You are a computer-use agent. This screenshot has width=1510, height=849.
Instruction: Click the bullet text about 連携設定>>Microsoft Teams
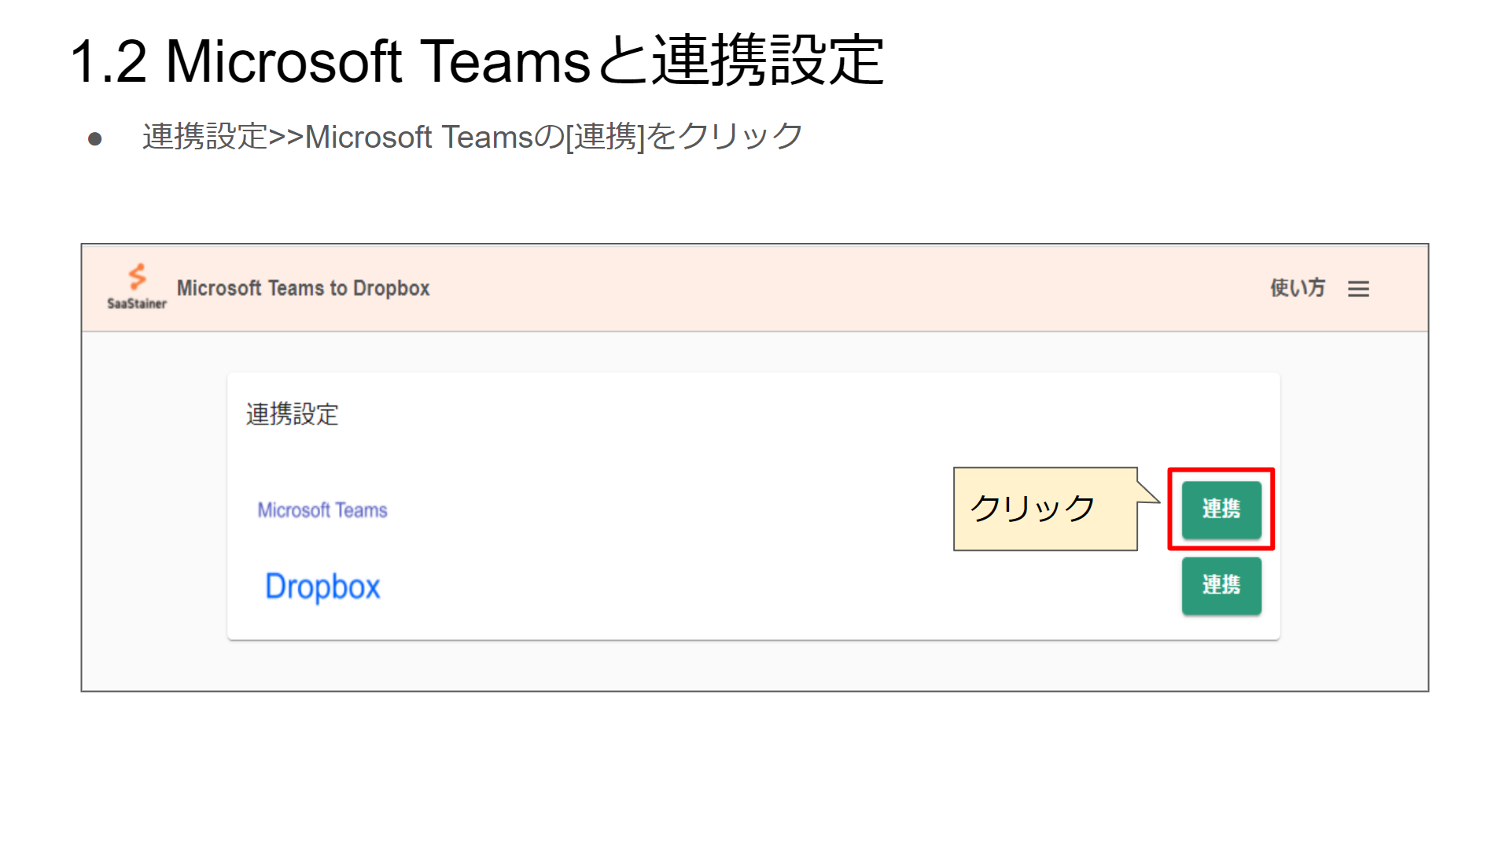point(473,137)
